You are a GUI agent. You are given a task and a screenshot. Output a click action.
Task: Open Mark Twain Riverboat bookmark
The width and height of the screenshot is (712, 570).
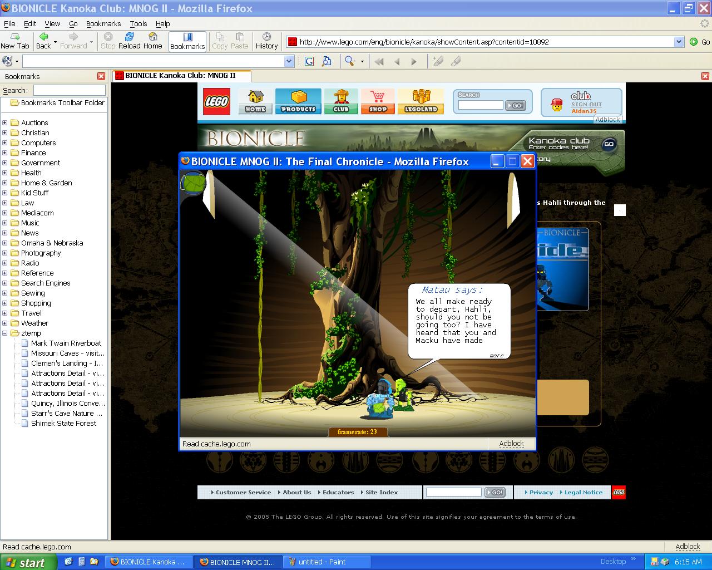[66, 343]
